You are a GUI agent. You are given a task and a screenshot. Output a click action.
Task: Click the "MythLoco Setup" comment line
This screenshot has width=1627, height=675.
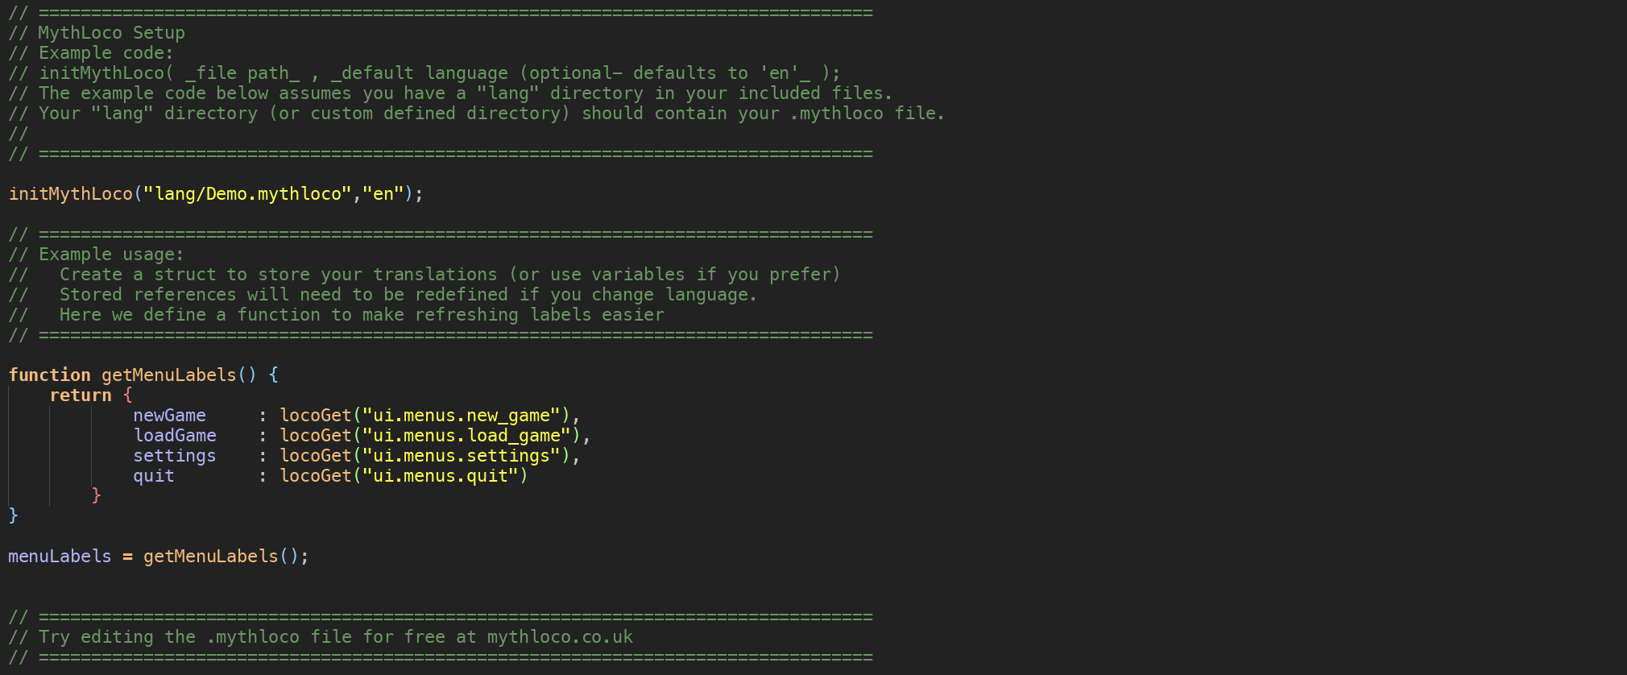[111, 33]
